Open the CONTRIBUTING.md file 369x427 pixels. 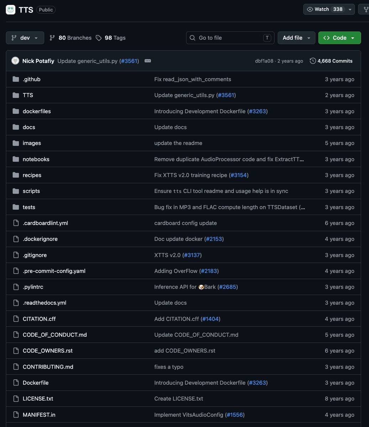click(x=48, y=367)
